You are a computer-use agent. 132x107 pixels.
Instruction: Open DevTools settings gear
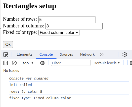[x=125, y=54]
